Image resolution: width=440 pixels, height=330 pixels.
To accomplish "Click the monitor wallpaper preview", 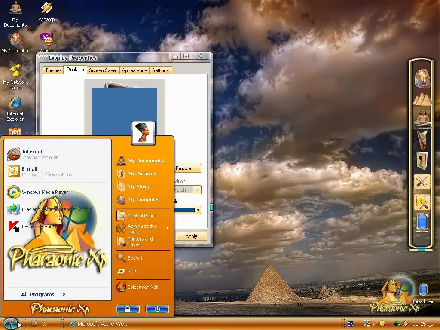I will pyautogui.click(x=125, y=110).
